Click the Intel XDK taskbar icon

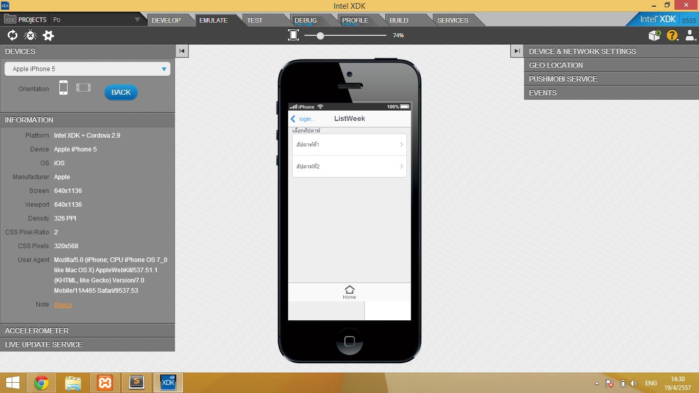click(x=168, y=383)
